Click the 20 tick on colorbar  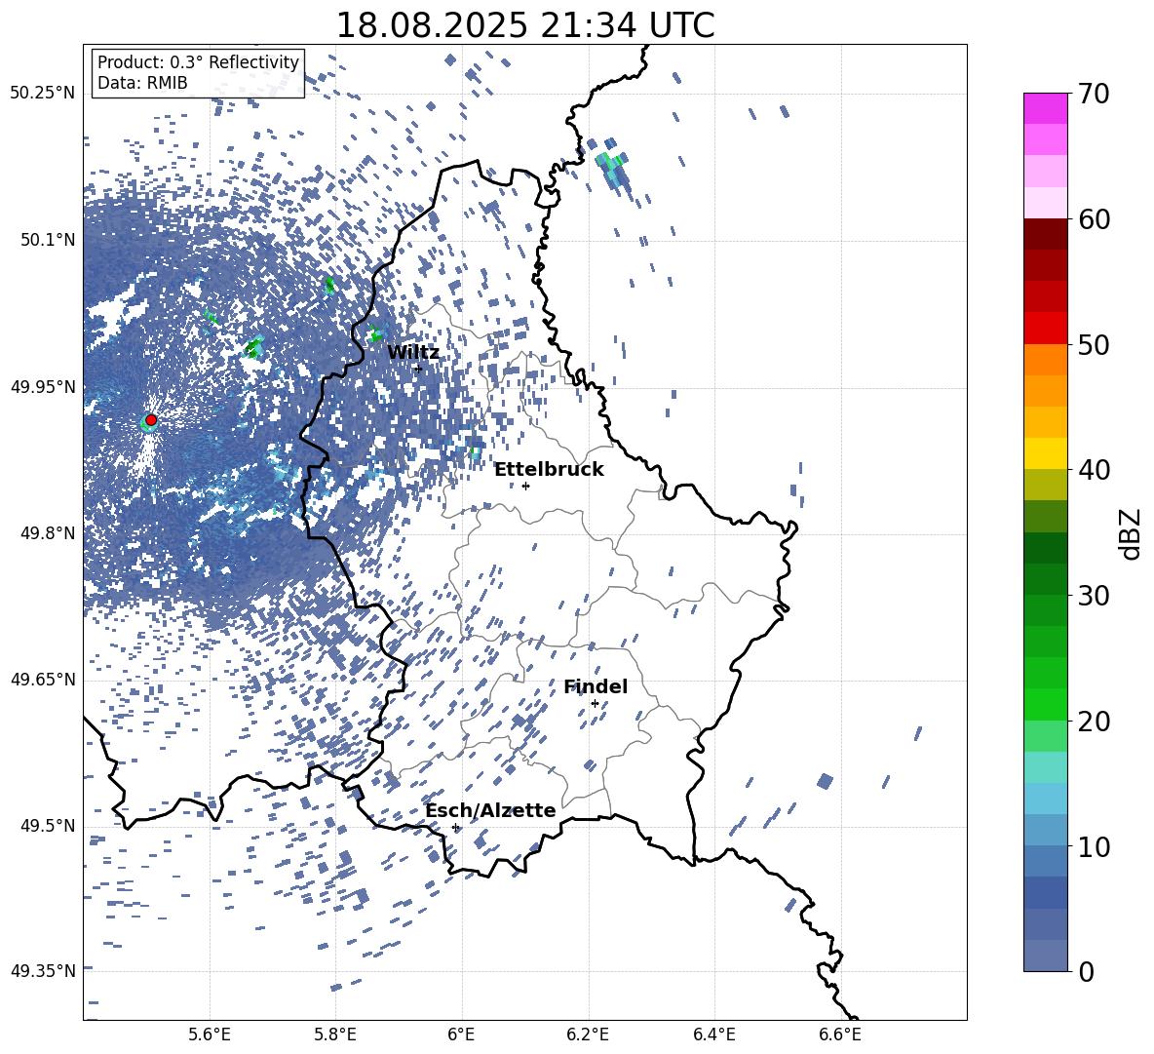pyautogui.click(x=1093, y=722)
